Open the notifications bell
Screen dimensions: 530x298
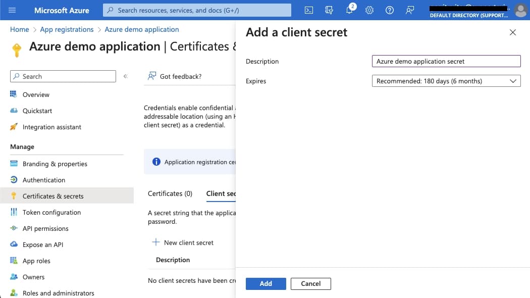coord(349,10)
